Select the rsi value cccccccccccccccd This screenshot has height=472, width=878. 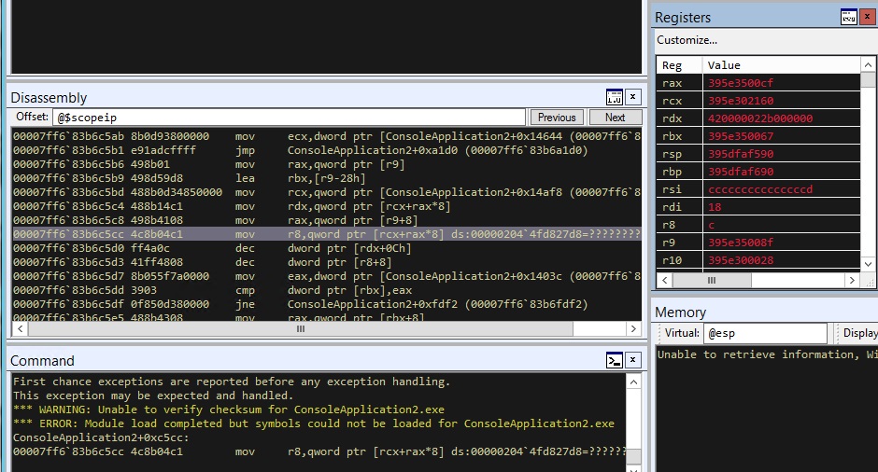760,189
